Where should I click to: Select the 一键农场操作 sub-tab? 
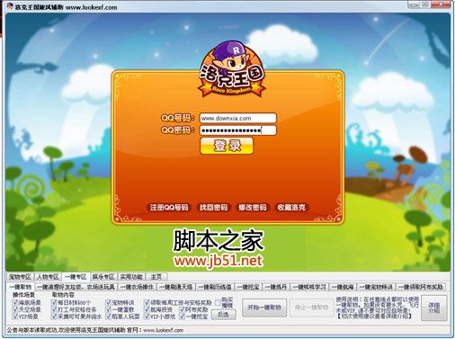pyautogui.click(x=137, y=287)
